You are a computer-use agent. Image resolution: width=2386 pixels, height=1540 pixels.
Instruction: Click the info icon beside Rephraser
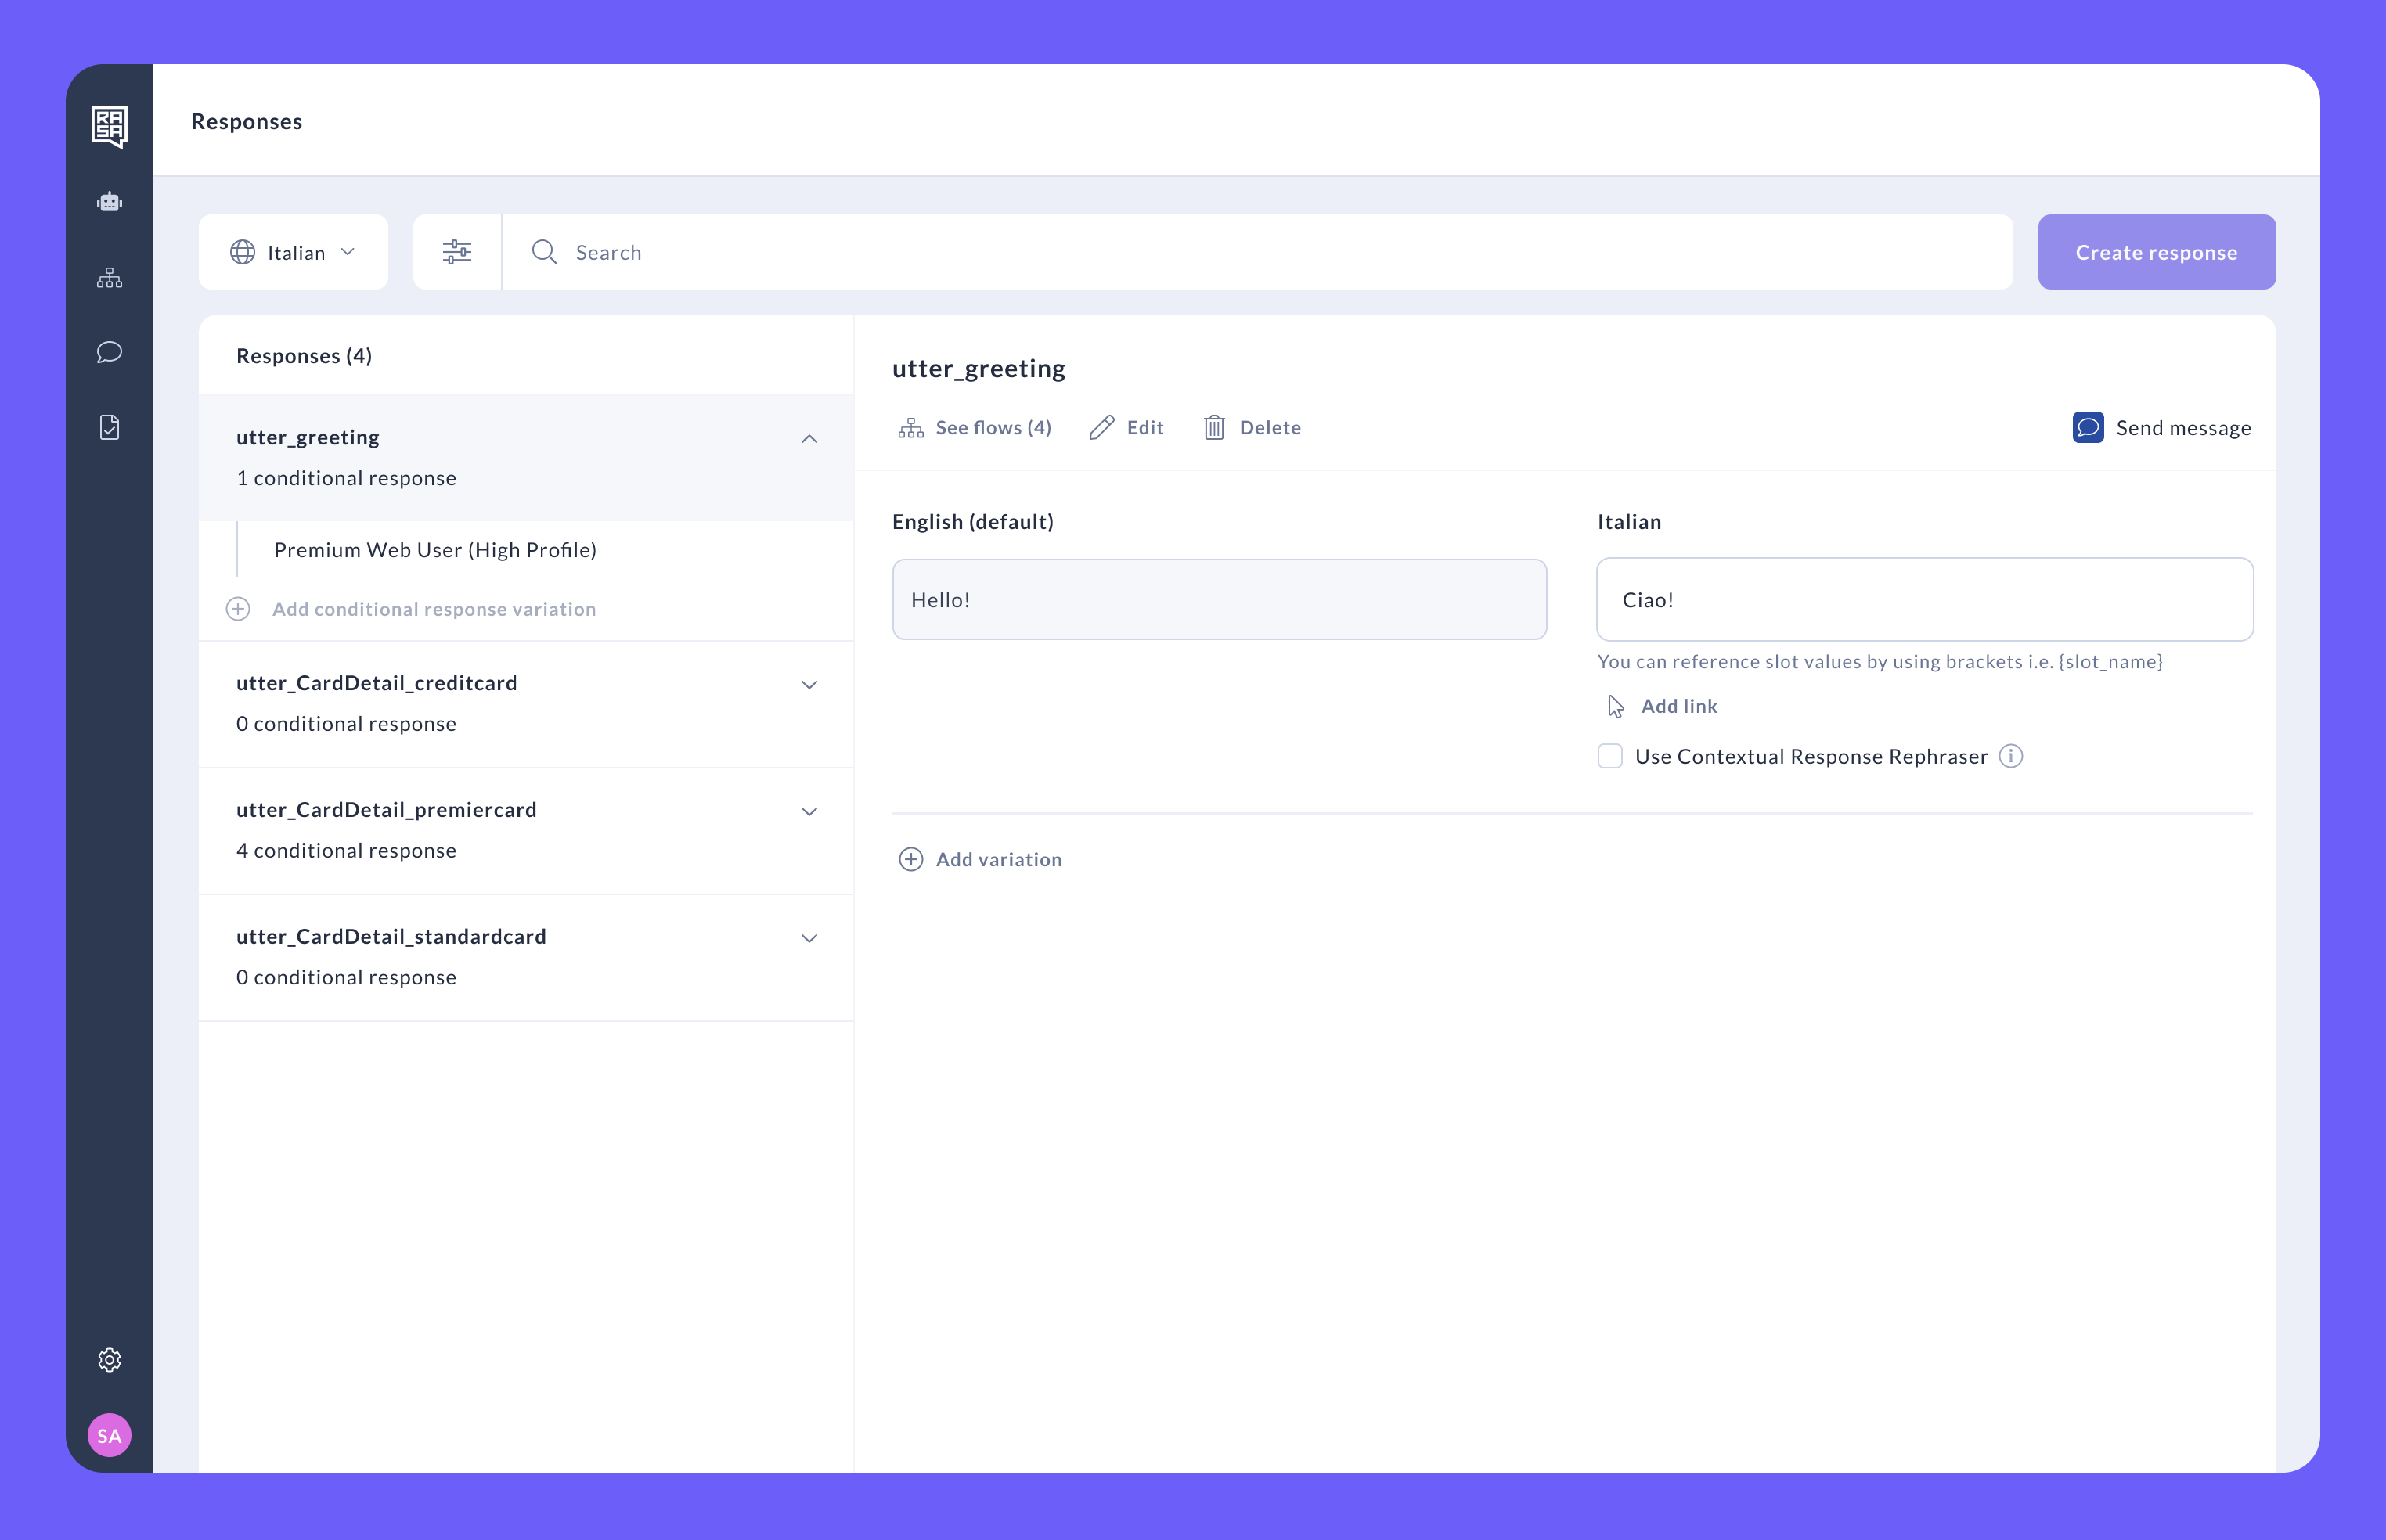[x=2011, y=756]
